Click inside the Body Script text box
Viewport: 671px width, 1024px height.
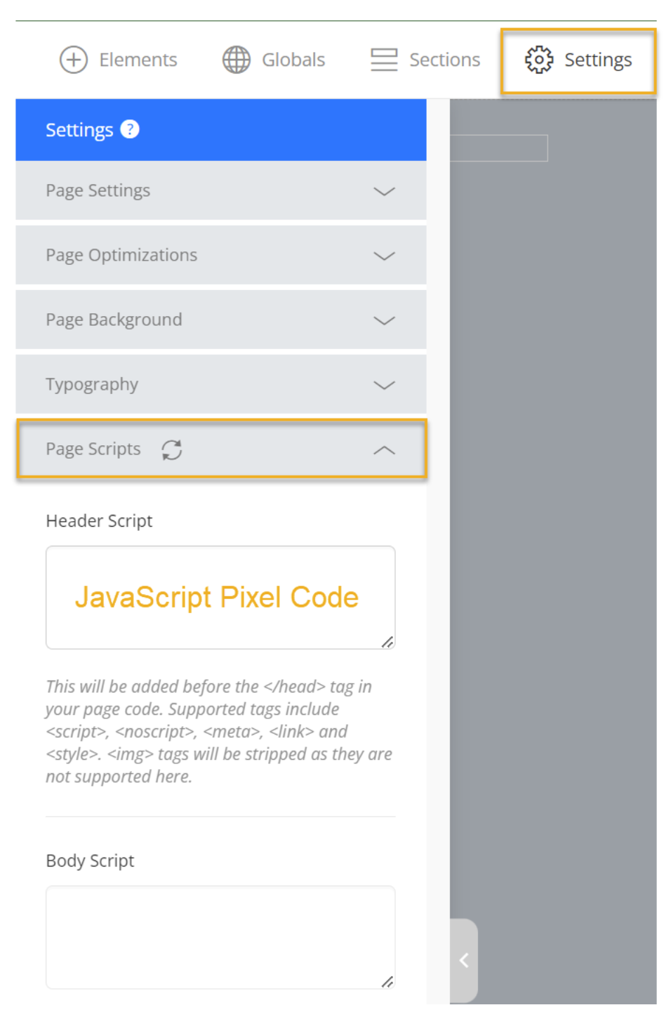tap(220, 937)
